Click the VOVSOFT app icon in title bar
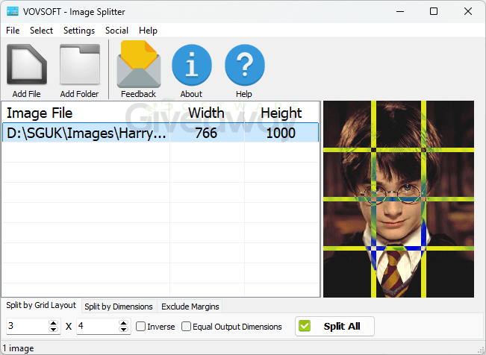The height and width of the screenshot is (355, 486). click(x=13, y=11)
